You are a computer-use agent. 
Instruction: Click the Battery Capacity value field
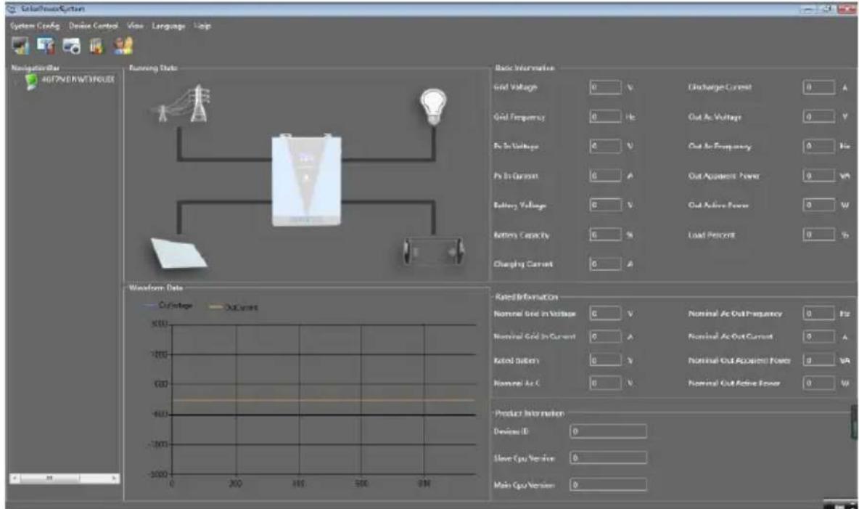[x=605, y=235]
